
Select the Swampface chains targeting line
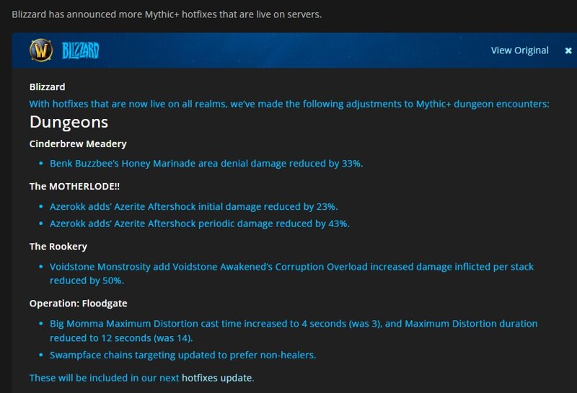[183, 355]
